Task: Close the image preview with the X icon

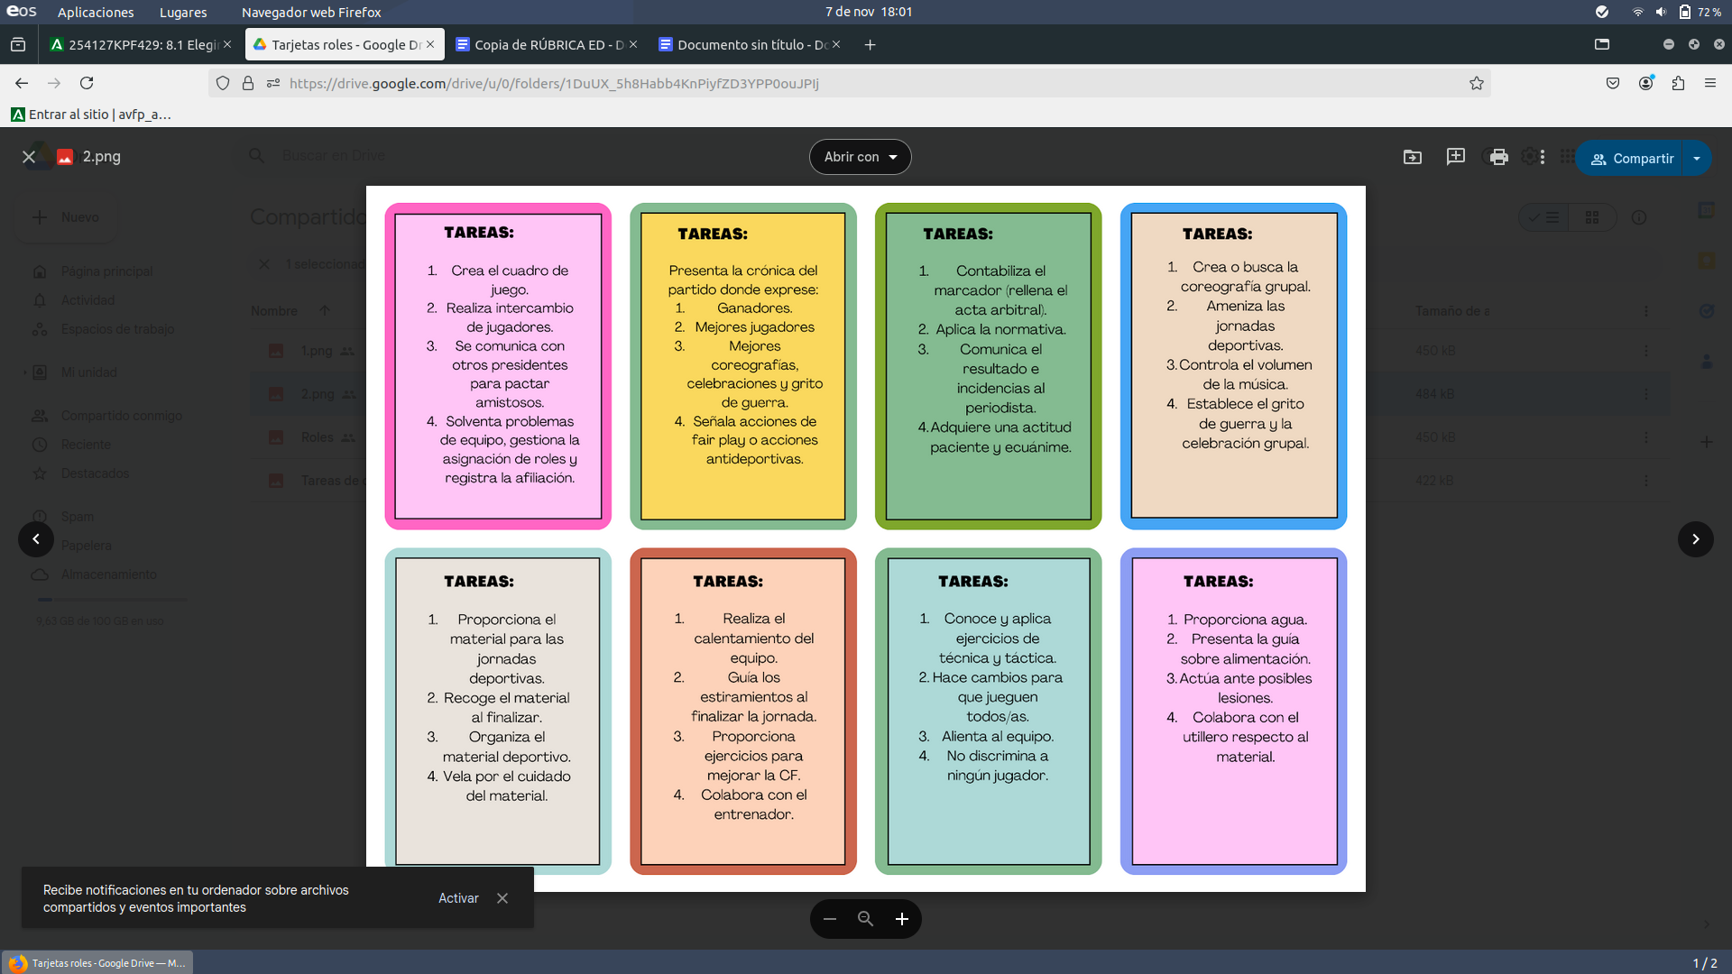Action: (29, 156)
